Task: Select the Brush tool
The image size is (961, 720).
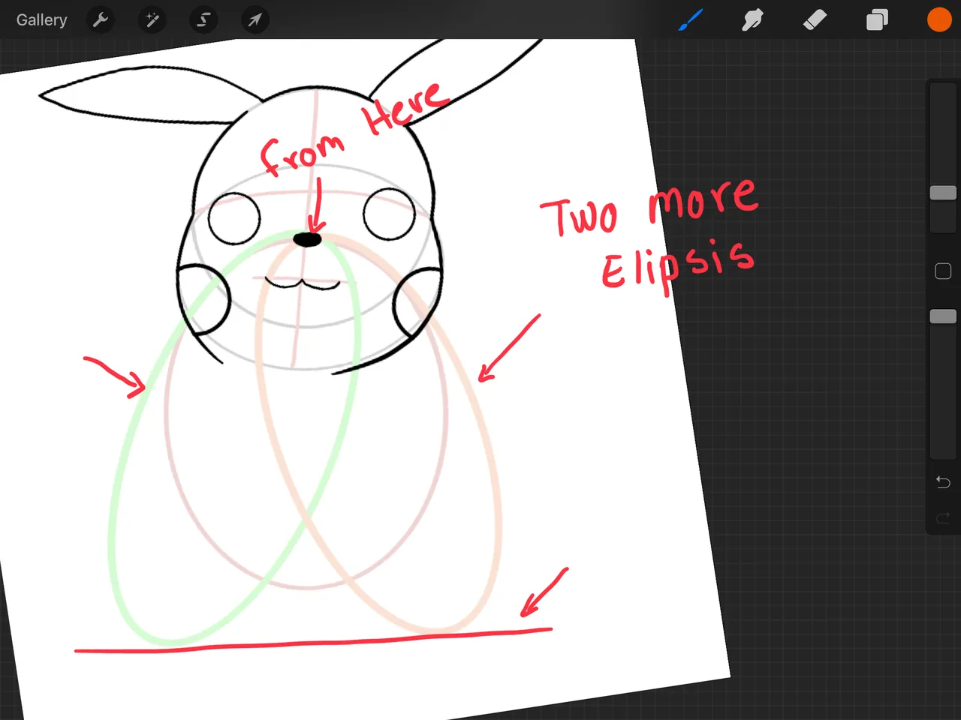Action: (691, 20)
